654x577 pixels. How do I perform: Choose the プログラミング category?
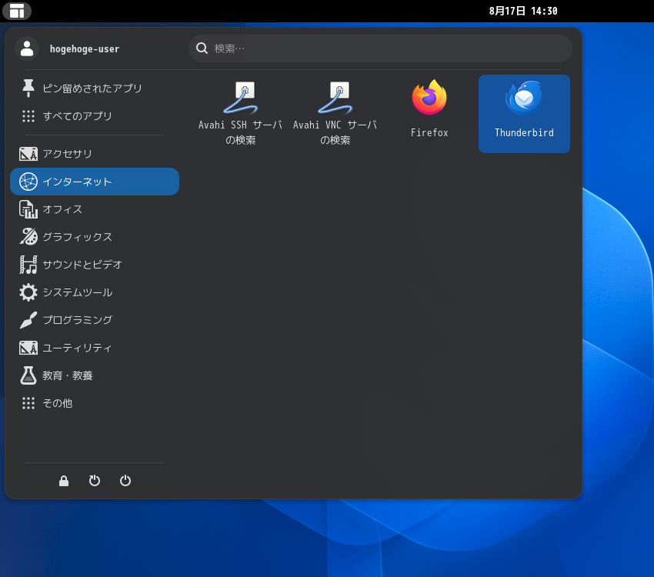pyautogui.click(x=95, y=320)
